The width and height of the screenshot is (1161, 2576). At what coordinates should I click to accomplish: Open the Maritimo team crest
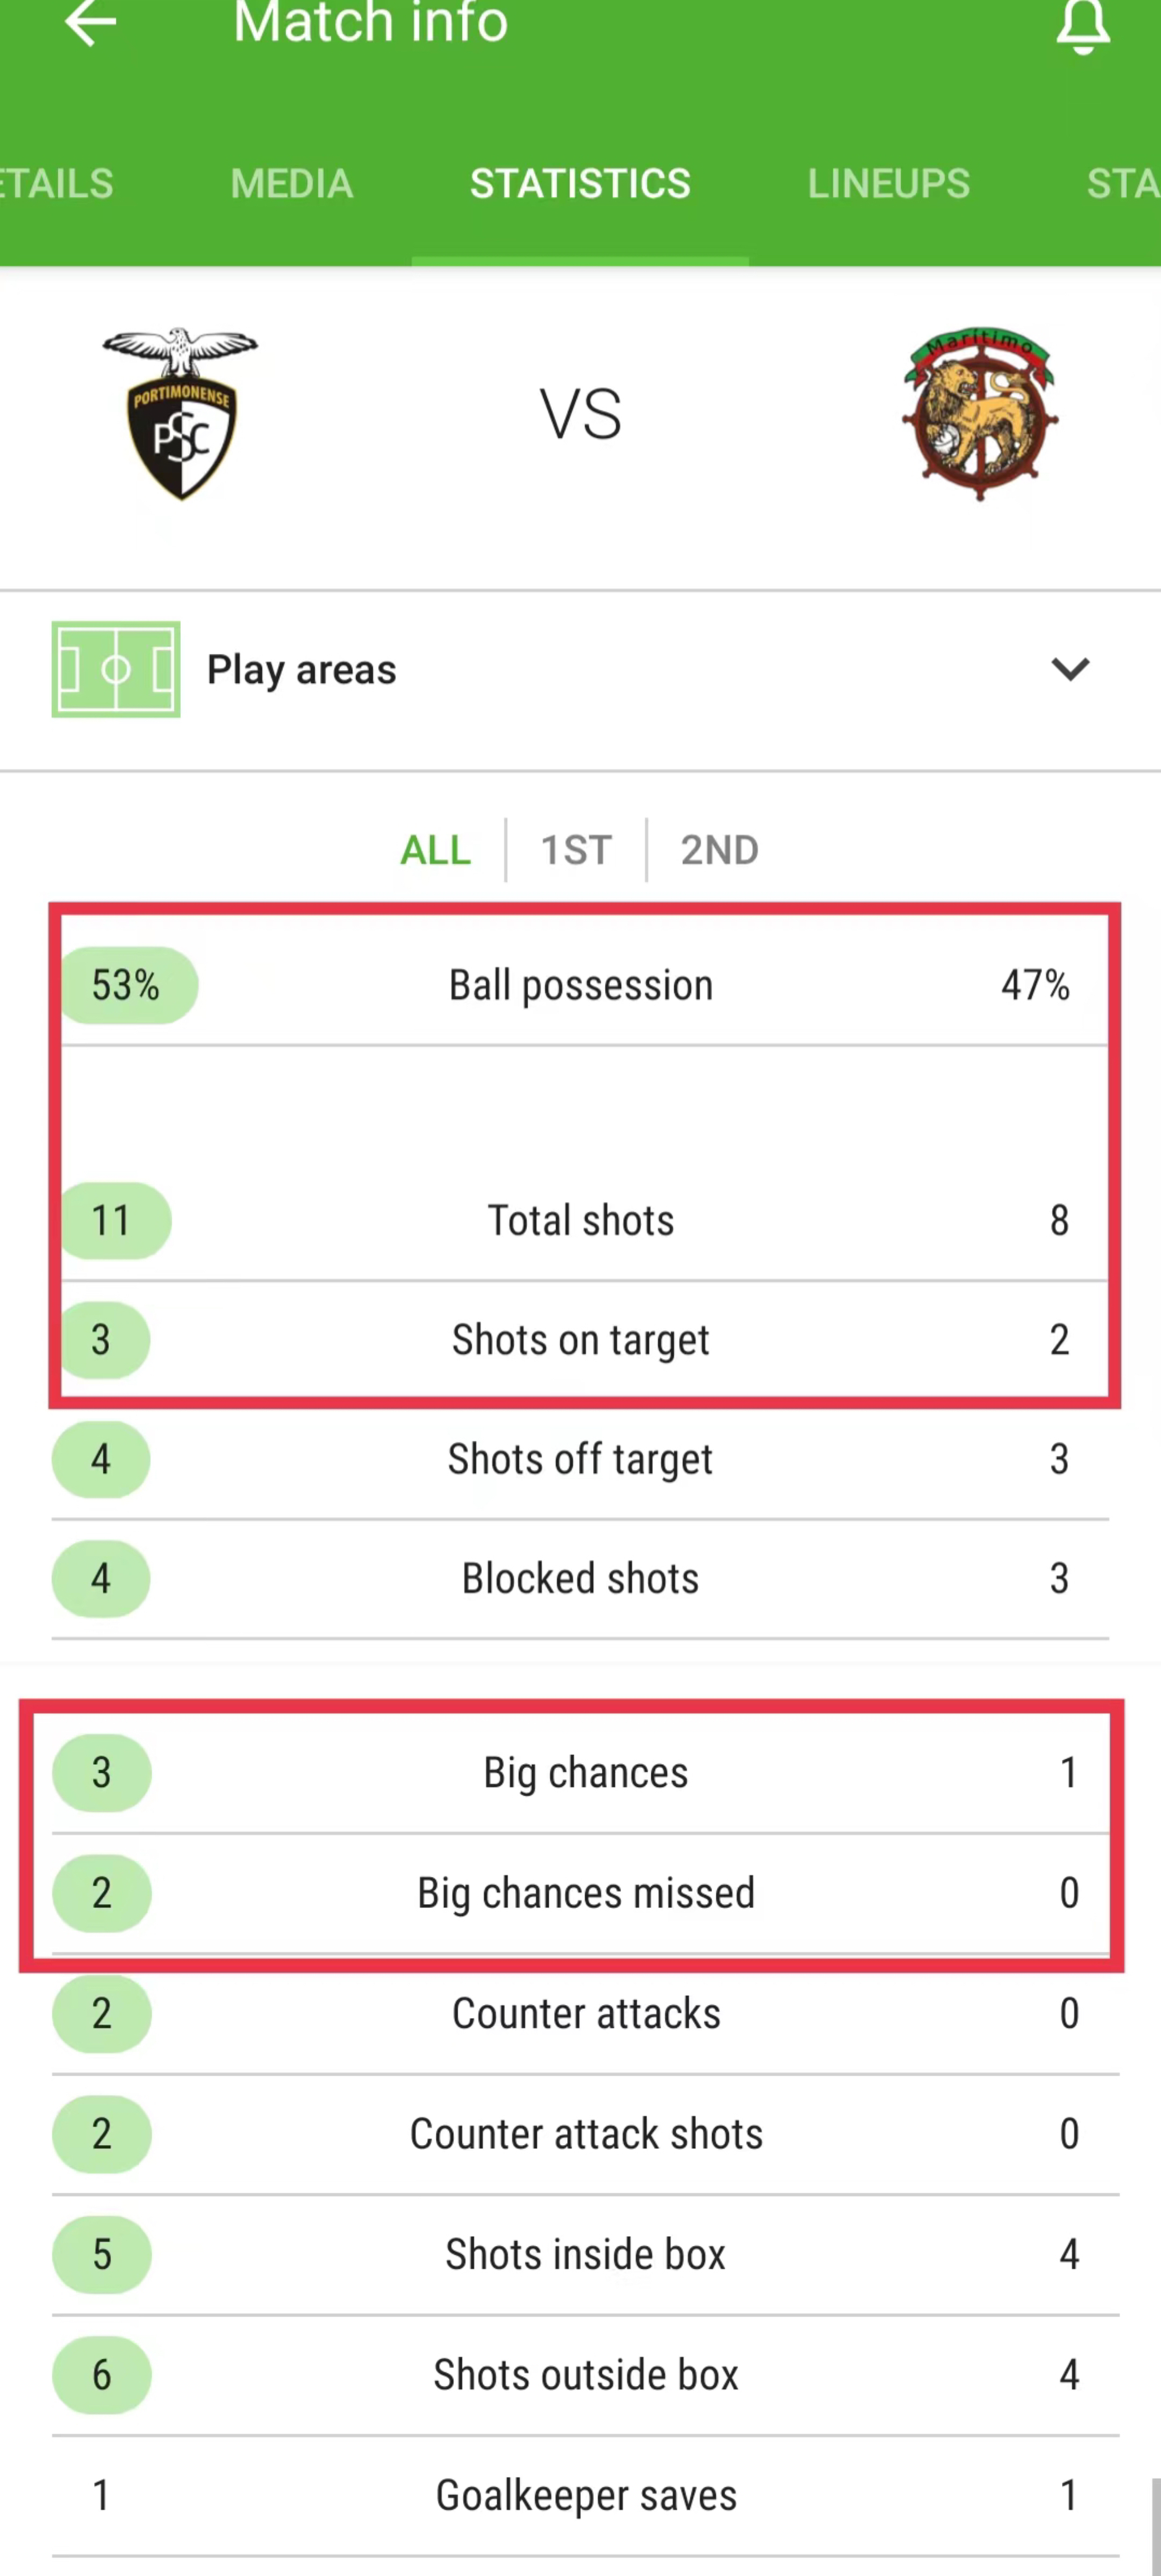pyautogui.click(x=980, y=413)
